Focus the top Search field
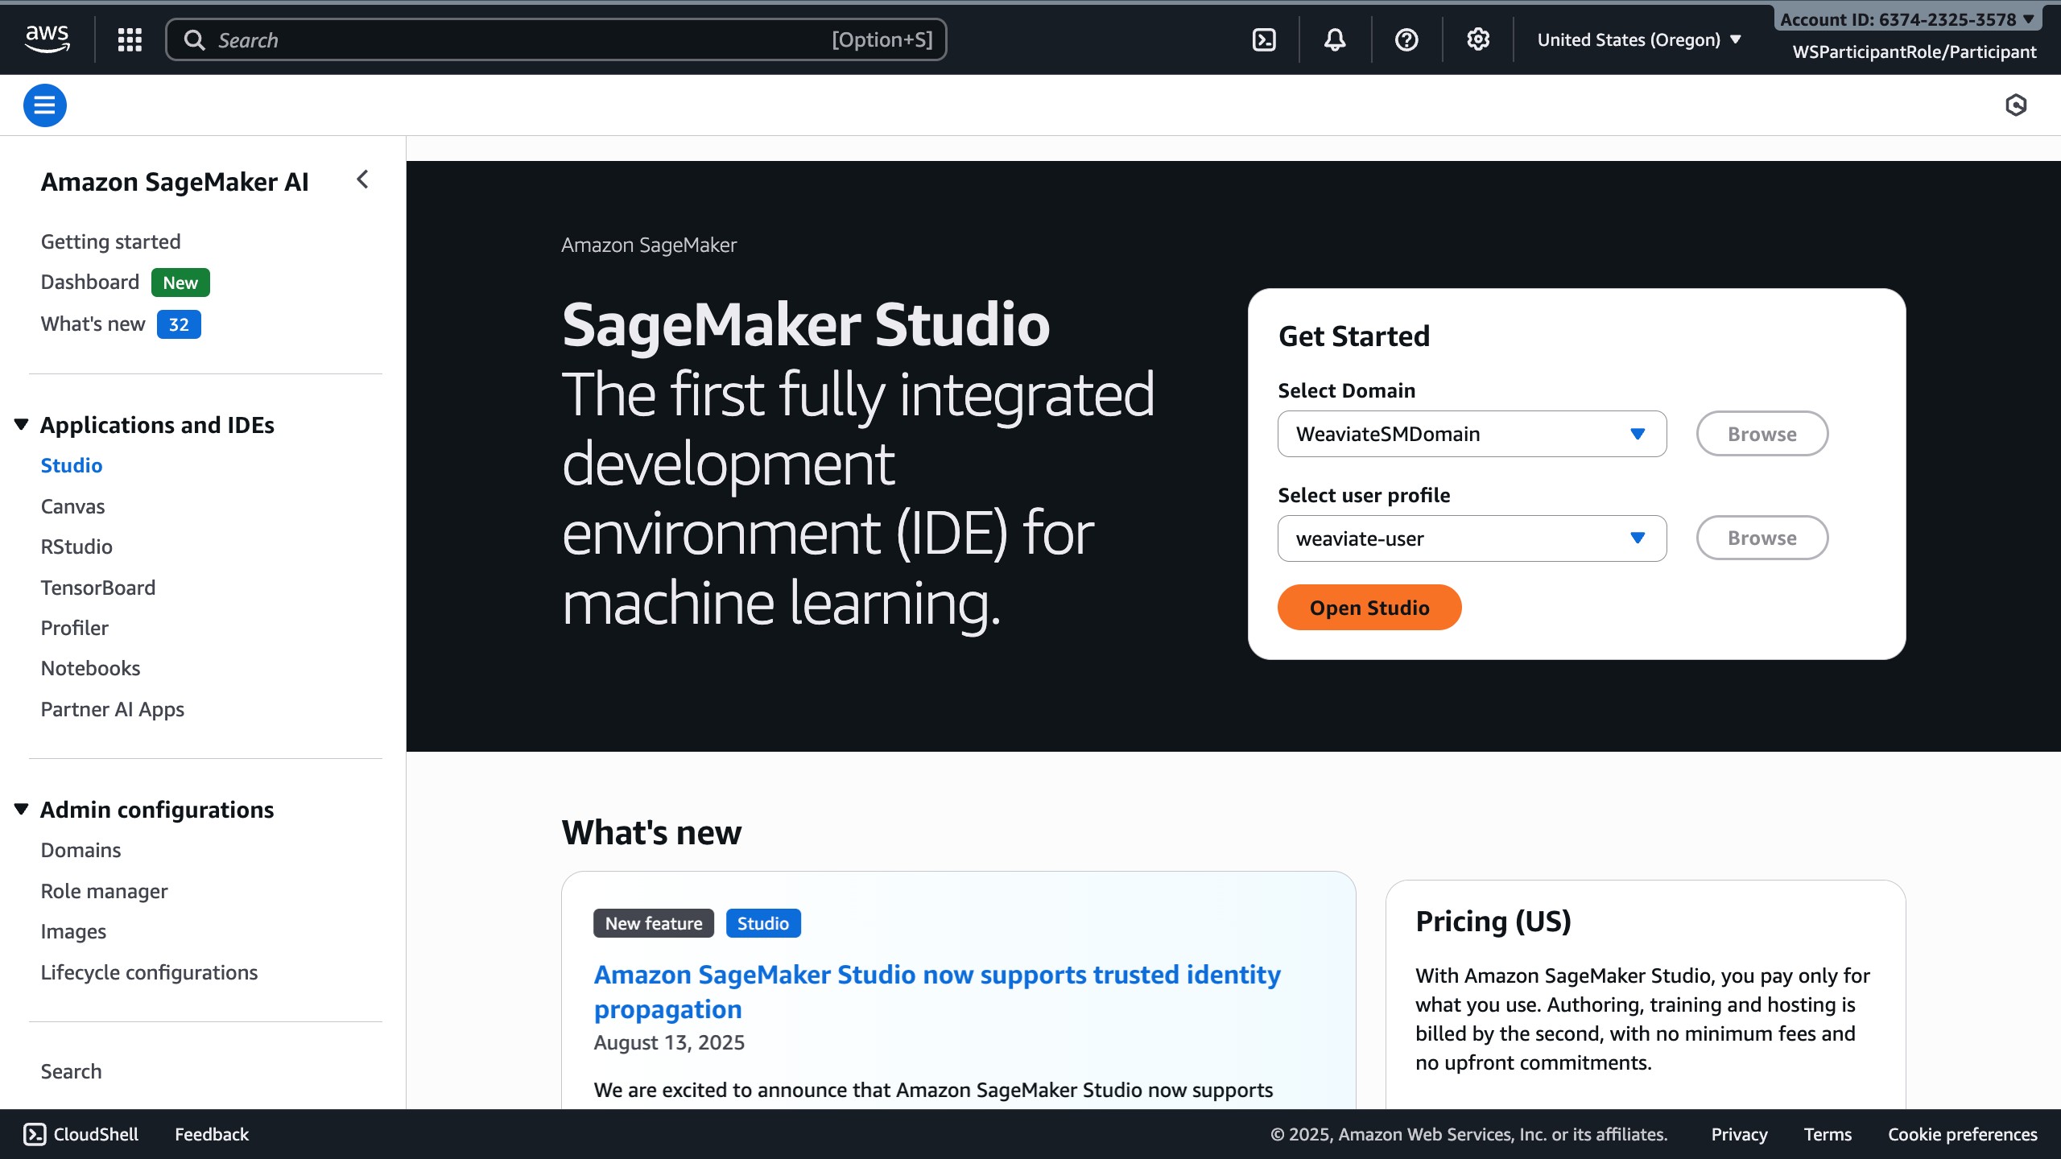Image resolution: width=2061 pixels, height=1159 pixels. [x=556, y=39]
